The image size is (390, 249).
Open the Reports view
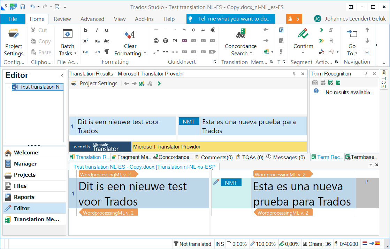click(x=34, y=197)
